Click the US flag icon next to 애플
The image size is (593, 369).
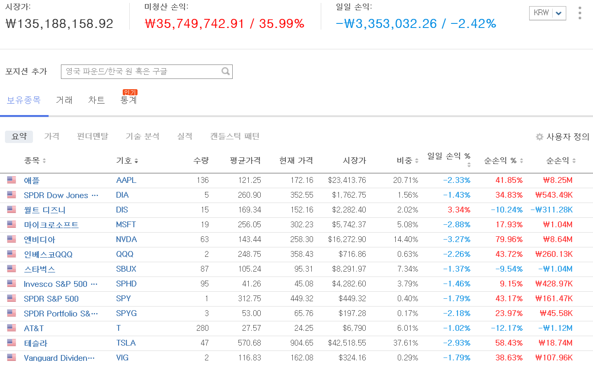point(12,180)
